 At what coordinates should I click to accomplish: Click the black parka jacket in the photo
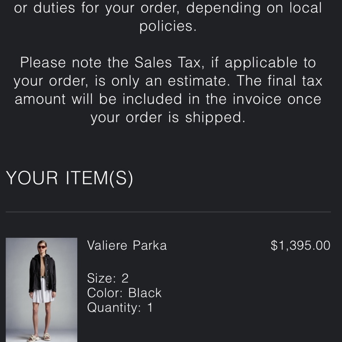(x=42, y=273)
